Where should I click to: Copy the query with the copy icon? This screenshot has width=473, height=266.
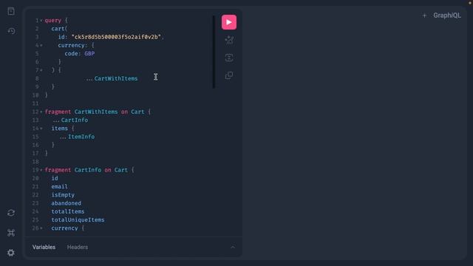(x=229, y=75)
